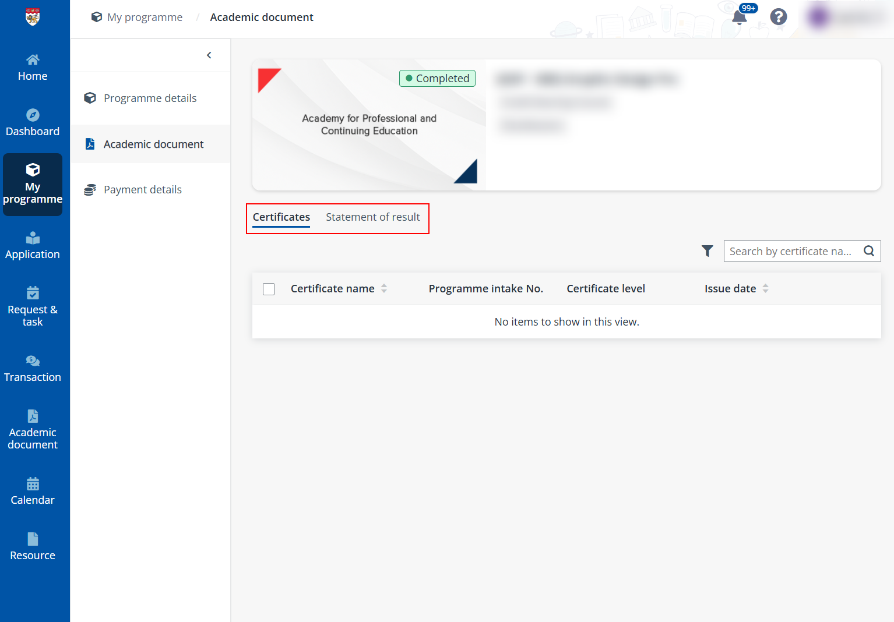Focus the certificate name search field
The image size is (894, 622).
(x=790, y=251)
